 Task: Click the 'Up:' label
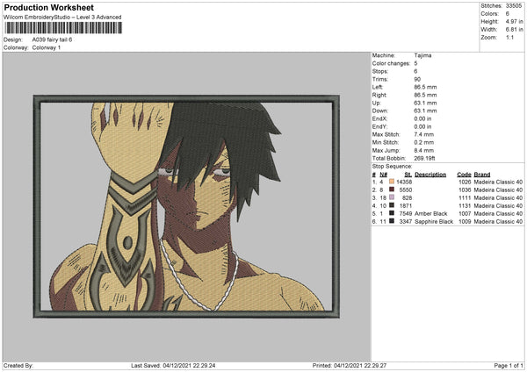[376, 103]
